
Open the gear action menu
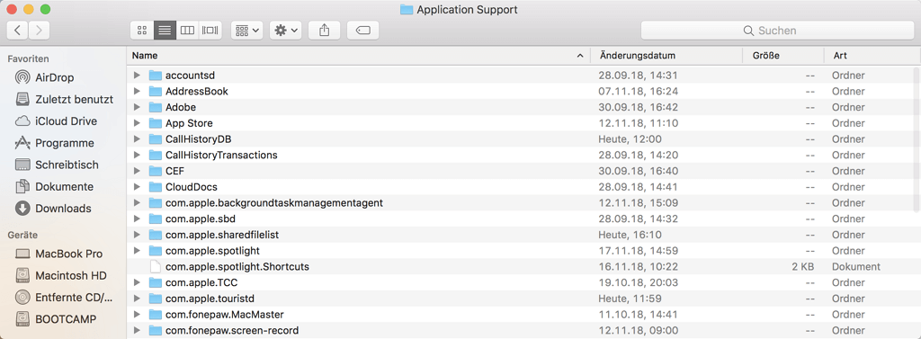(285, 31)
